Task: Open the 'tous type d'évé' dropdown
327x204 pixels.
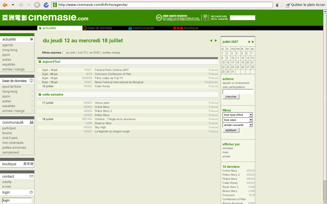Action: [238, 115]
